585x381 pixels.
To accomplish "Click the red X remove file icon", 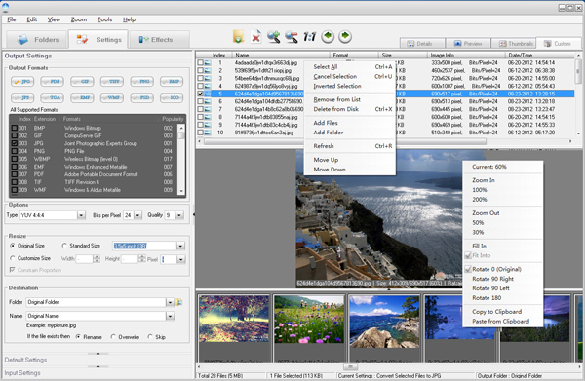I will 255,36.
